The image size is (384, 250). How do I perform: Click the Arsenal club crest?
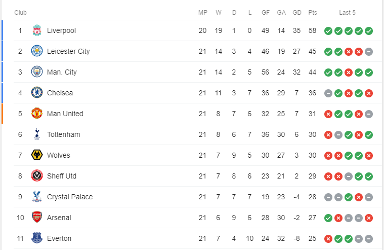coord(37,218)
